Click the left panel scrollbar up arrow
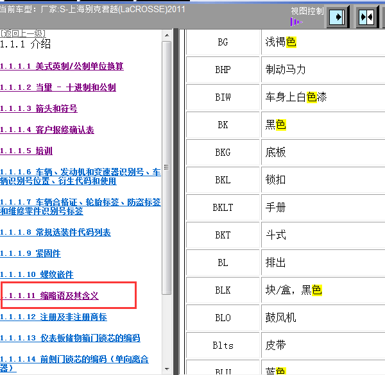 [167, 35]
